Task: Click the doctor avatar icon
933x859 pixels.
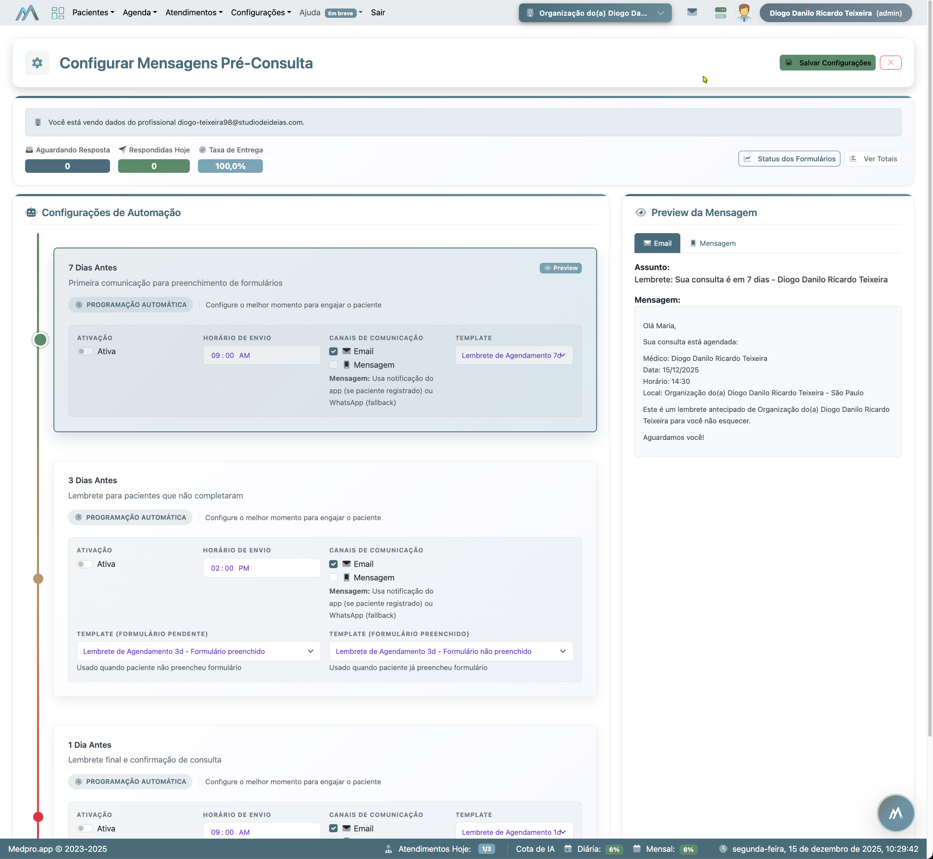Action: (x=744, y=13)
